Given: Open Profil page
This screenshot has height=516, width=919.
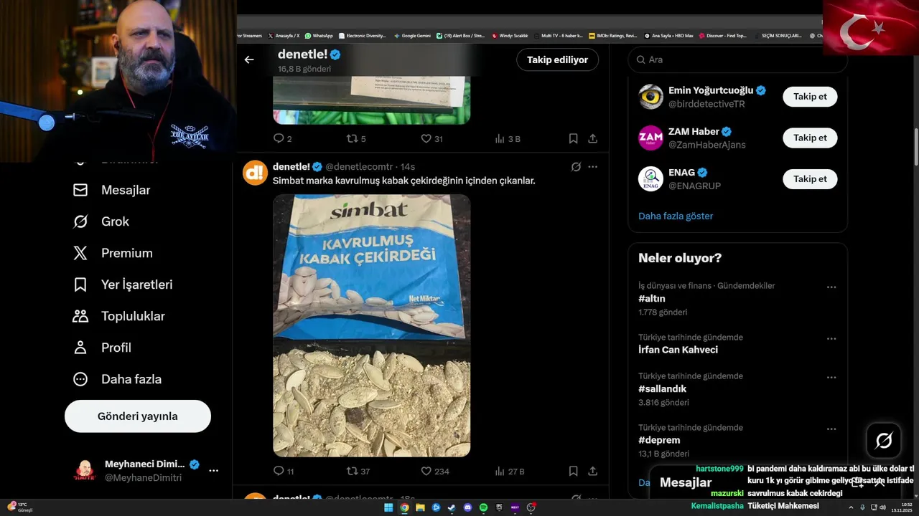Looking at the screenshot, I should tap(102, 348).
